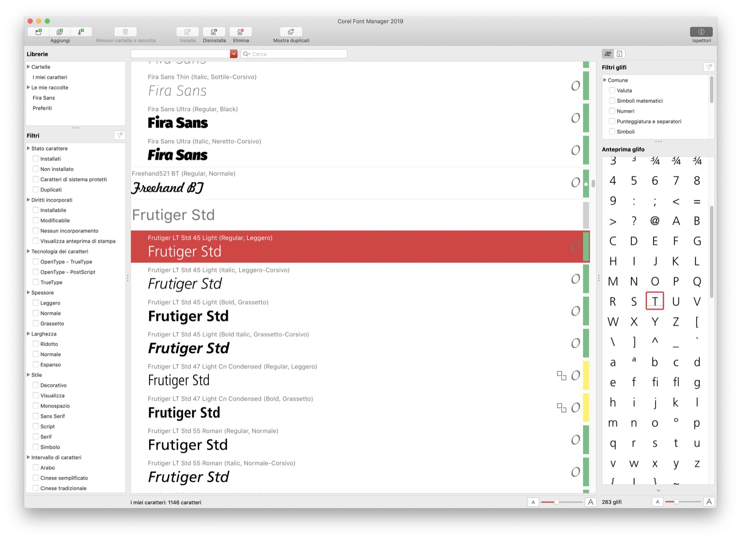Click the OpenType icon on the Freehand521 BT row
The height and width of the screenshot is (540, 741).
[576, 183]
